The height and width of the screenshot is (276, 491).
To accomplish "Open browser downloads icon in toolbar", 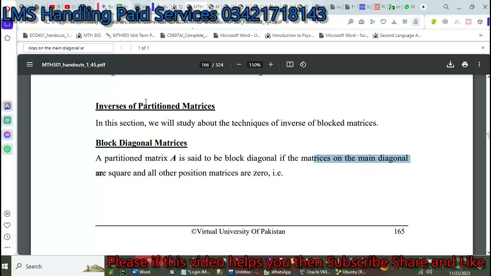I will coord(394,22).
